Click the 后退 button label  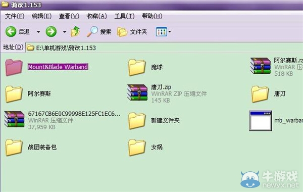24,32
